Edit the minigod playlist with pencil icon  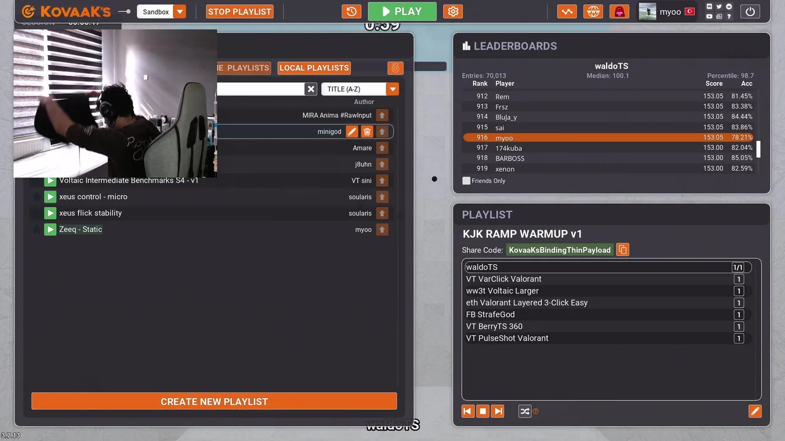(351, 132)
